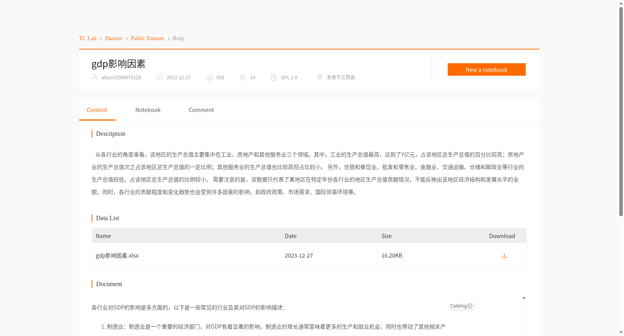Screen dimensions: 624x336
Task: Click the file name gdp影响因素.xlsx
Action: [117, 256]
